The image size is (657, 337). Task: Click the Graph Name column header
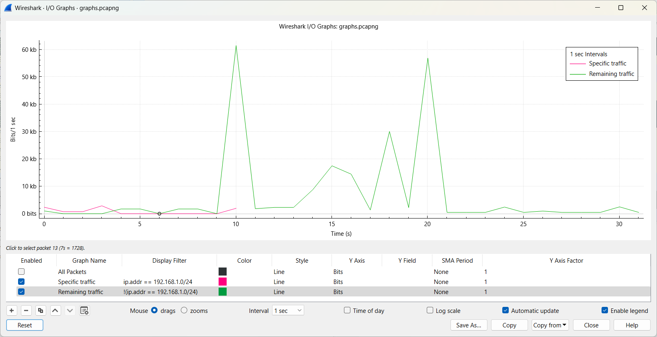tap(89, 261)
